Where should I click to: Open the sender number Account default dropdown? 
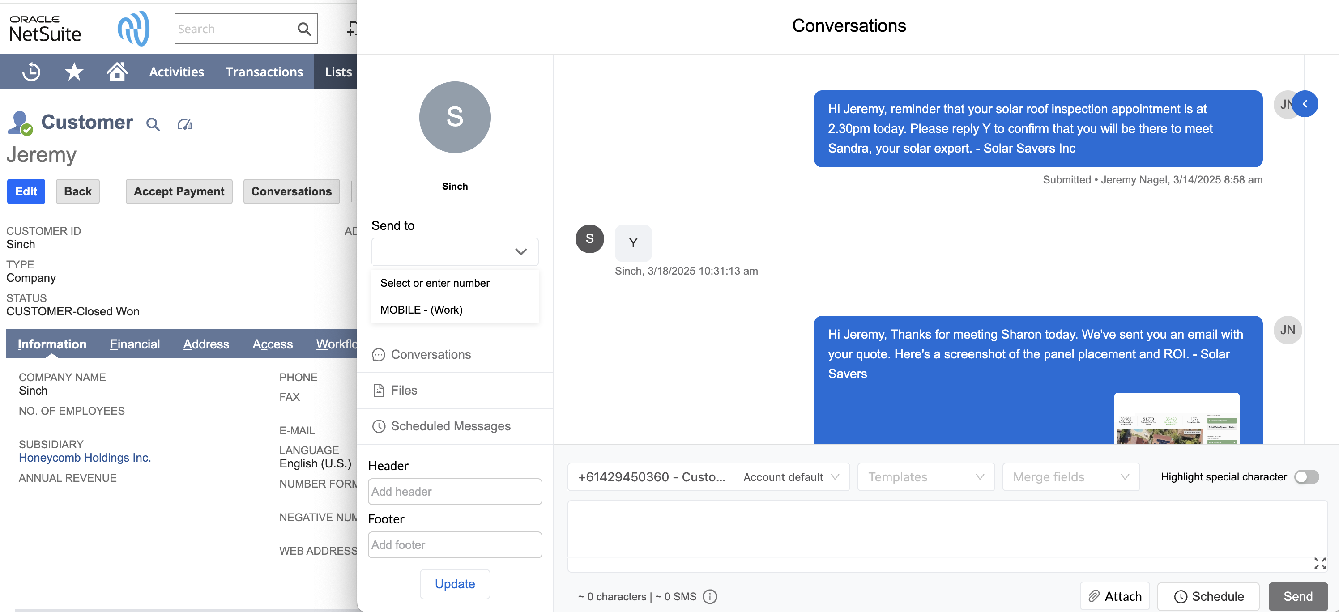[708, 477]
